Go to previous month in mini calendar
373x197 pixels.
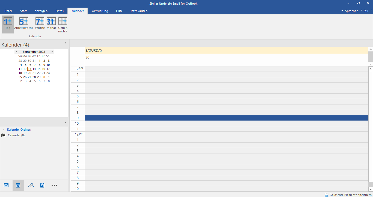pyautogui.click(x=16, y=52)
